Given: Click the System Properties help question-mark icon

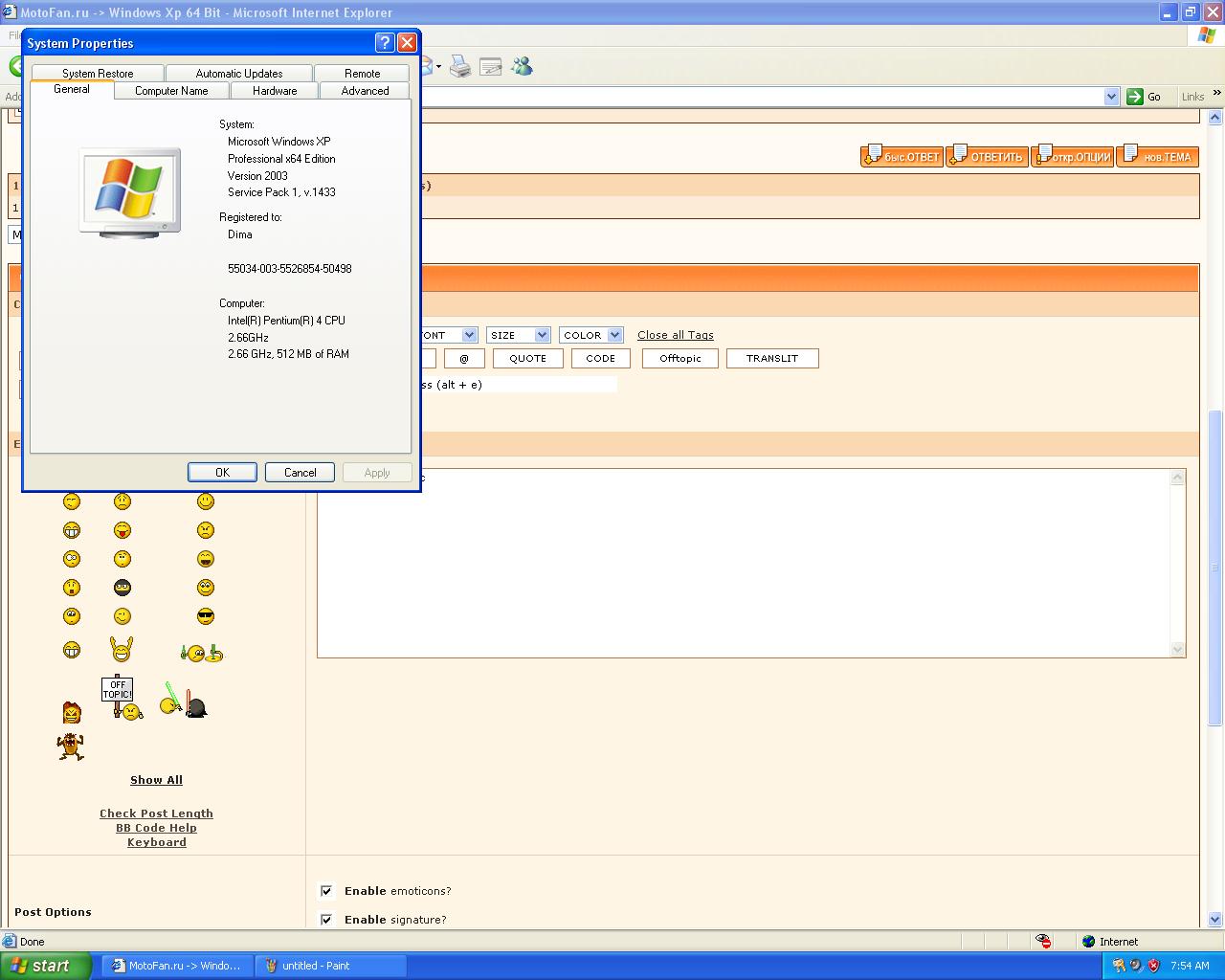Looking at the screenshot, I should pyautogui.click(x=385, y=43).
